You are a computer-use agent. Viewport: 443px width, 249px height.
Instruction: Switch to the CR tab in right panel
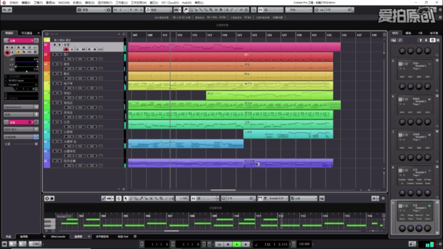click(x=421, y=33)
